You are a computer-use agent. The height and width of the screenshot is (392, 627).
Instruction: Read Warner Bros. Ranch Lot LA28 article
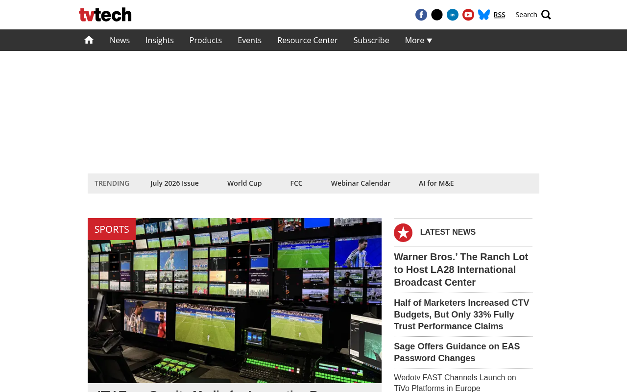click(461, 269)
